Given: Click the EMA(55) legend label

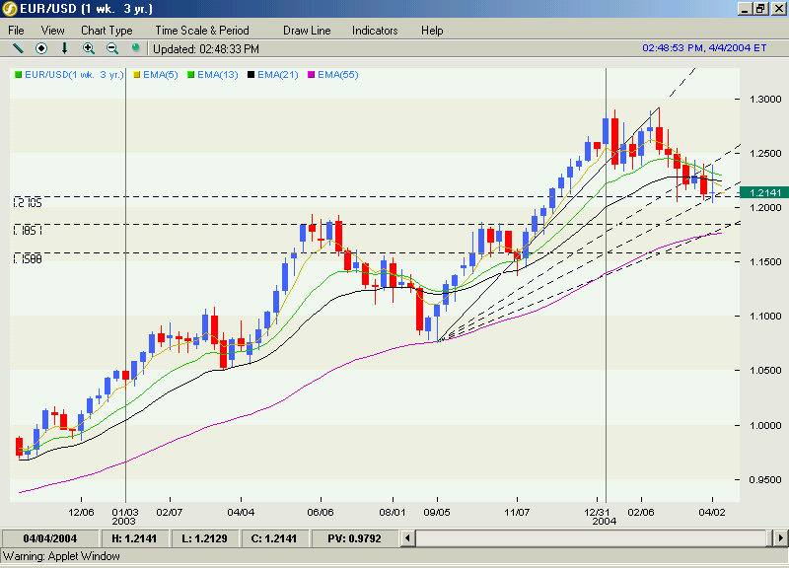Looking at the screenshot, I should 338,75.
